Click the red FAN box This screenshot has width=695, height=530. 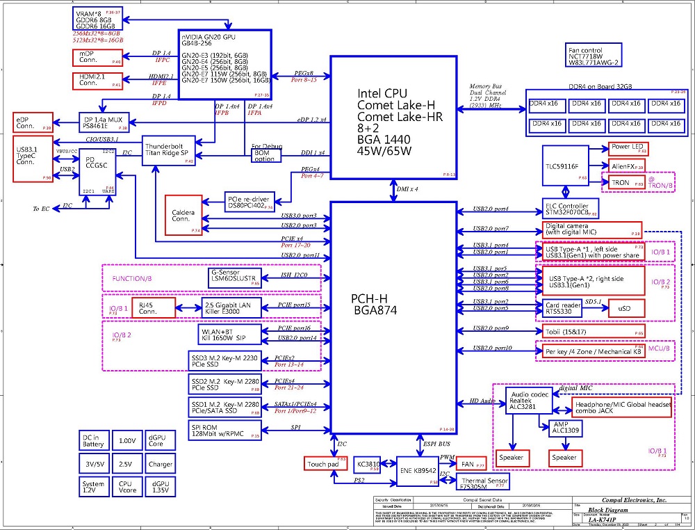[x=471, y=464]
